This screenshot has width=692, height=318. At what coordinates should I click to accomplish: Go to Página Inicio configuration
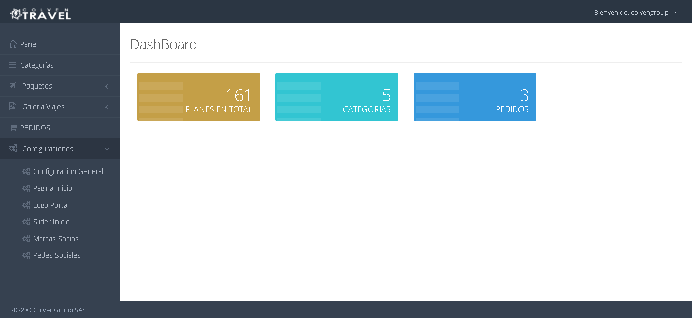pyautogui.click(x=52, y=188)
